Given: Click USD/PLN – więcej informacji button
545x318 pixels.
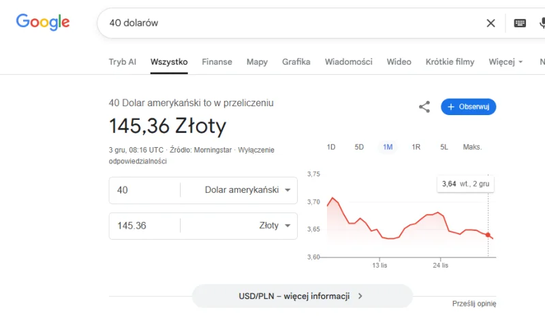Looking at the screenshot, I should click(302, 296).
